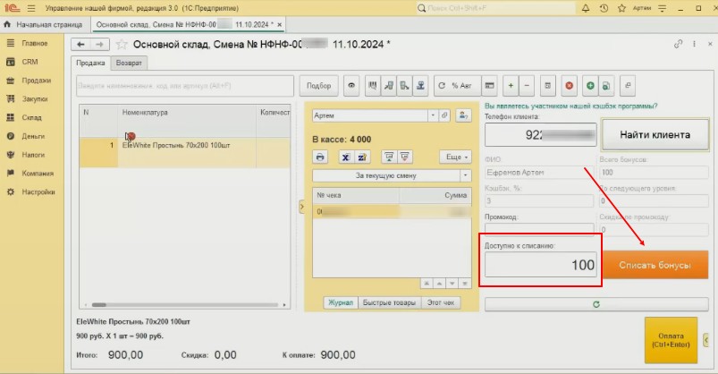Screen dimensions: 718x374
Task: Click the Доступно к списанию field
Action: (540, 265)
